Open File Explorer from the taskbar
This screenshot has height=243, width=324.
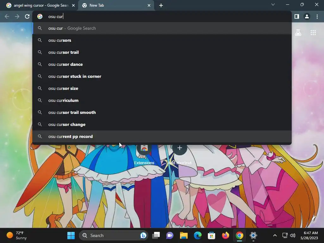pos(184,235)
